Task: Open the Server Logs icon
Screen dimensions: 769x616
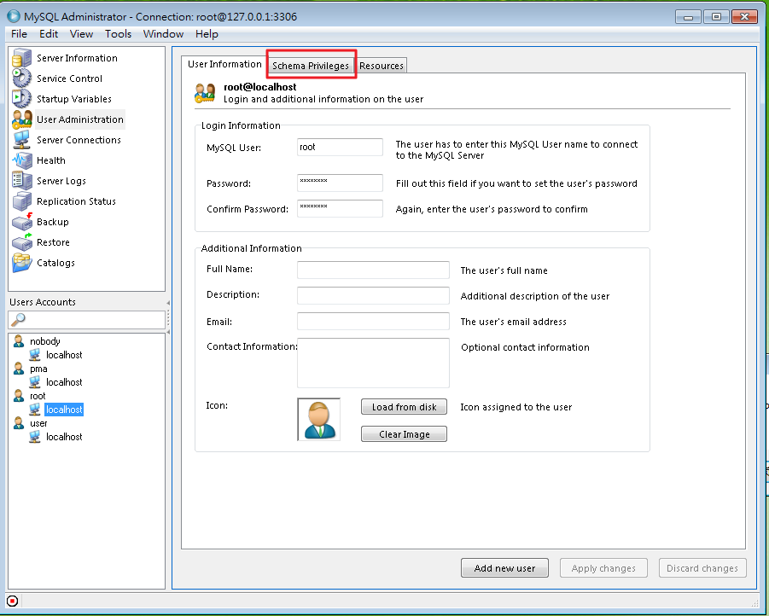Action: [22, 181]
